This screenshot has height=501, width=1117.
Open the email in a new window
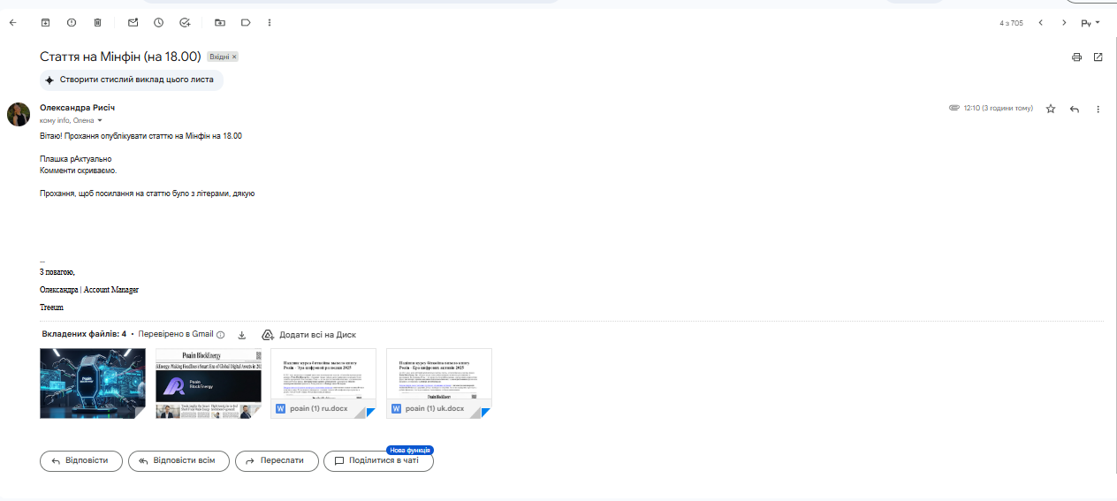coord(1098,57)
